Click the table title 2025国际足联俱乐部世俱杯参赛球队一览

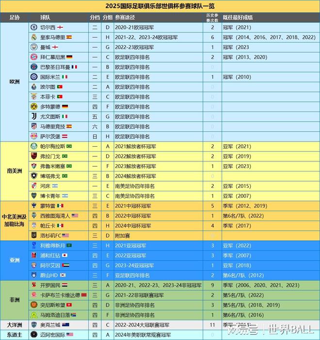[160, 6]
